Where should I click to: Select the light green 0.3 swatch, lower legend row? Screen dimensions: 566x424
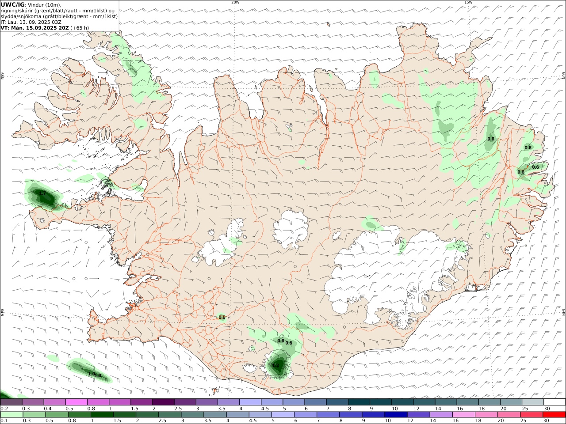coord(34,415)
